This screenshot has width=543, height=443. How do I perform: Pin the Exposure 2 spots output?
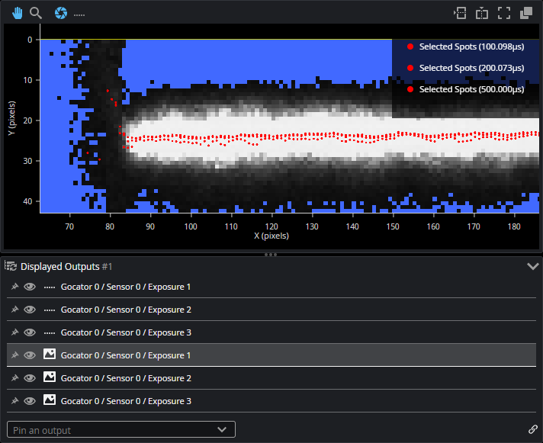click(x=14, y=310)
